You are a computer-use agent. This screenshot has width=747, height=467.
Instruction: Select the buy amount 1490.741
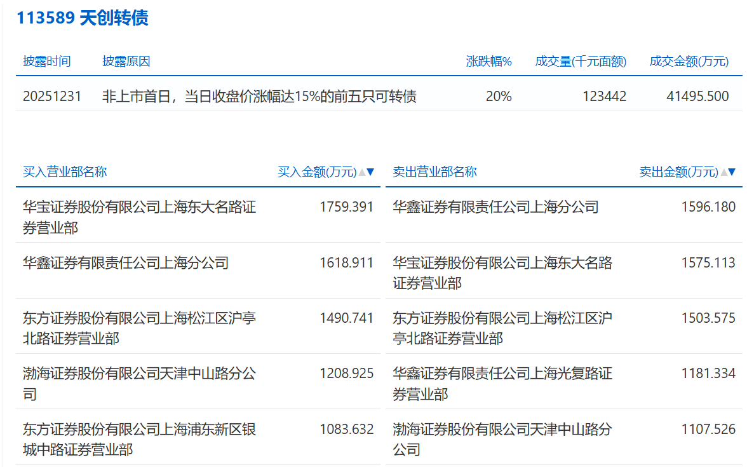[346, 318]
